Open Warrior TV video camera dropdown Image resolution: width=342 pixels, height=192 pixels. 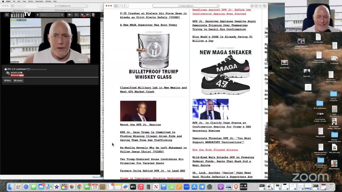tap(71, 15)
